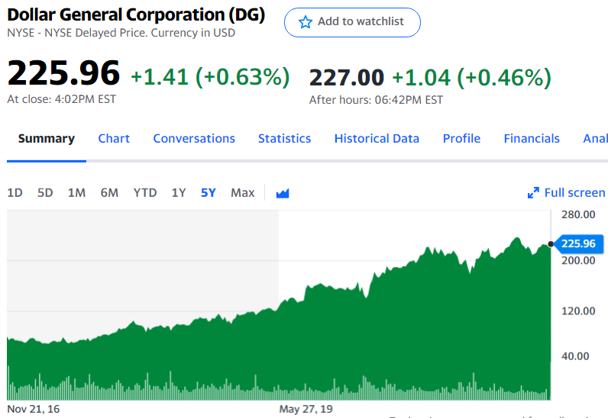Open the Full screen chart view

[x=567, y=192]
